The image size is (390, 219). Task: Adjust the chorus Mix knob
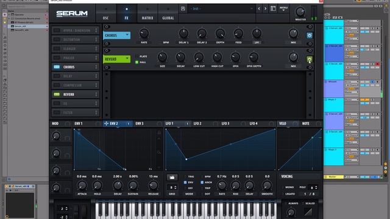[293, 33]
